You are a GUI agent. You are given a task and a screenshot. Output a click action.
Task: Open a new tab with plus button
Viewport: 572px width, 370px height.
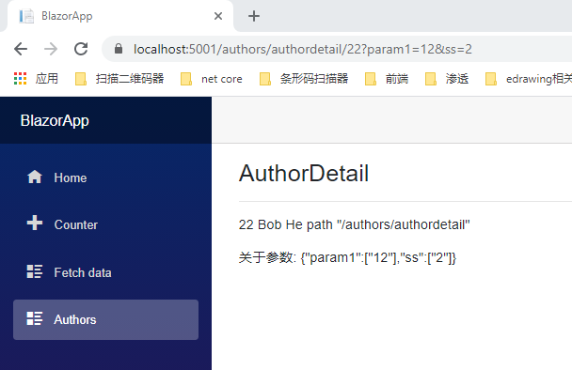point(254,16)
